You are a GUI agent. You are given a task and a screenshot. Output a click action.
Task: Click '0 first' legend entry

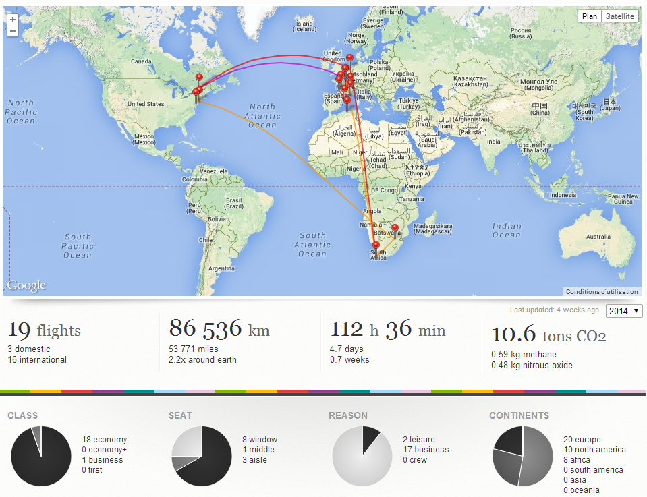[x=92, y=470]
